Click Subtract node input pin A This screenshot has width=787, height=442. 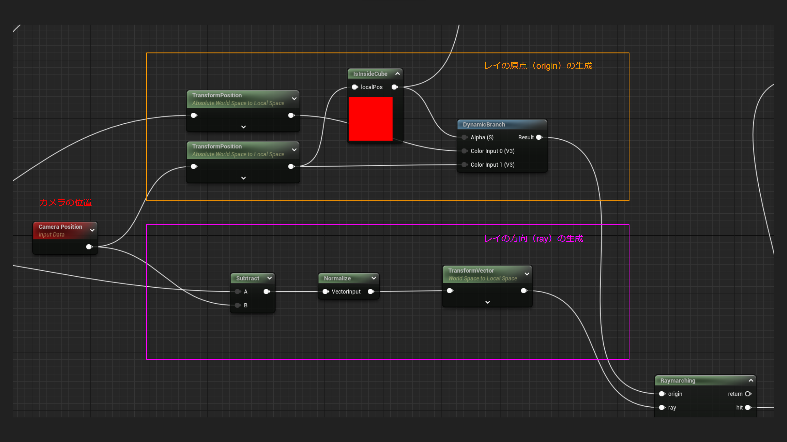238,292
